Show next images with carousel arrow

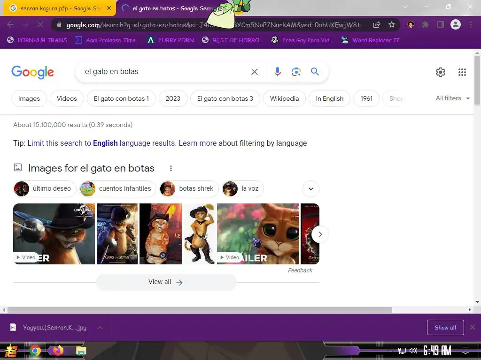tap(320, 234)
